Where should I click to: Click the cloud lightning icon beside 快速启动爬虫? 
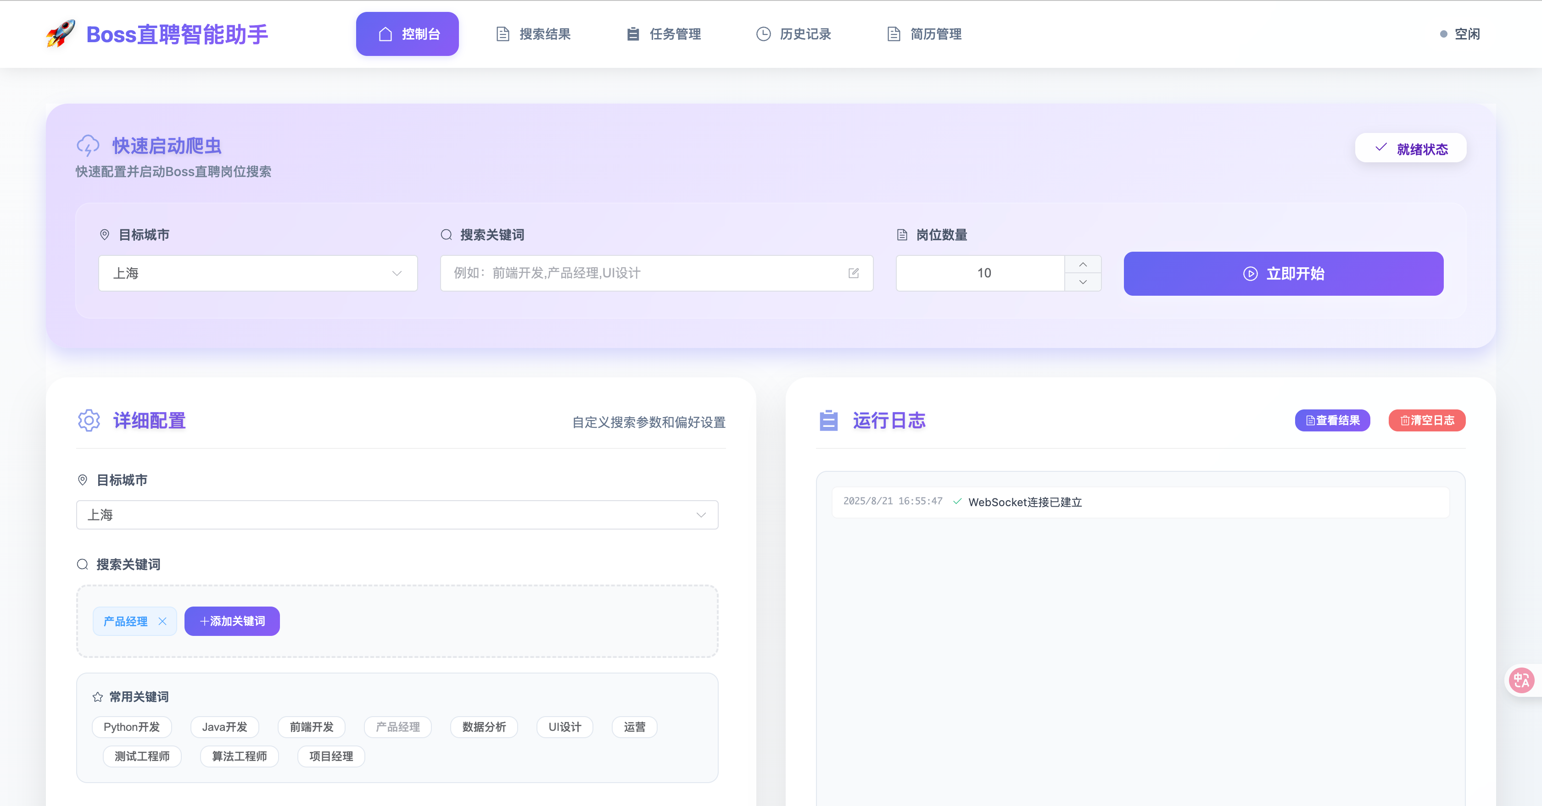(88, 145)
